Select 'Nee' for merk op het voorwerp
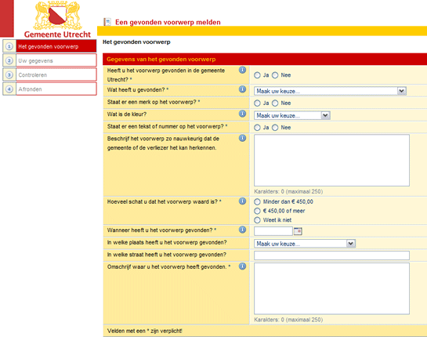The height and width of the screenshot is (337, 427). (275, 103)
